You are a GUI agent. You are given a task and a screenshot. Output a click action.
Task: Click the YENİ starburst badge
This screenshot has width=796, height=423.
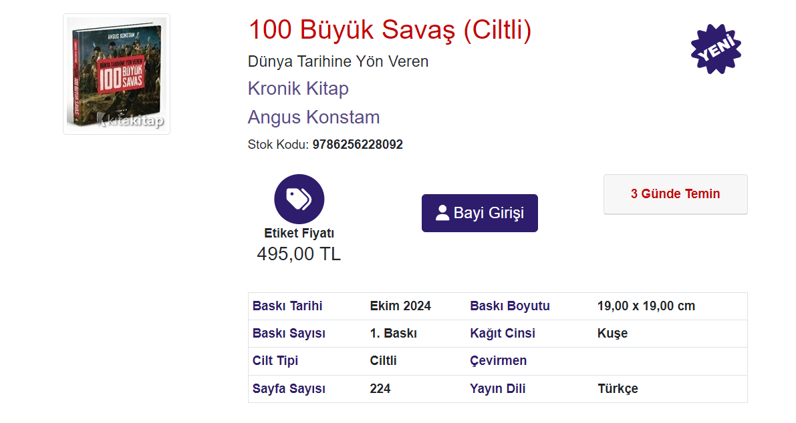pyautogui.click(x=716, y=49)
